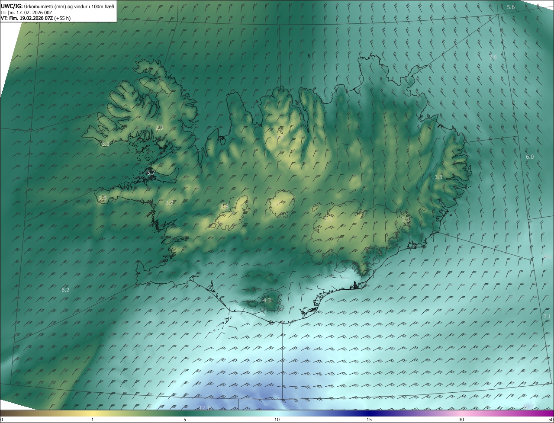Click the 7.1 value near the right edge
Viewport: 554px width, 423px height.
tap(547, 317)
